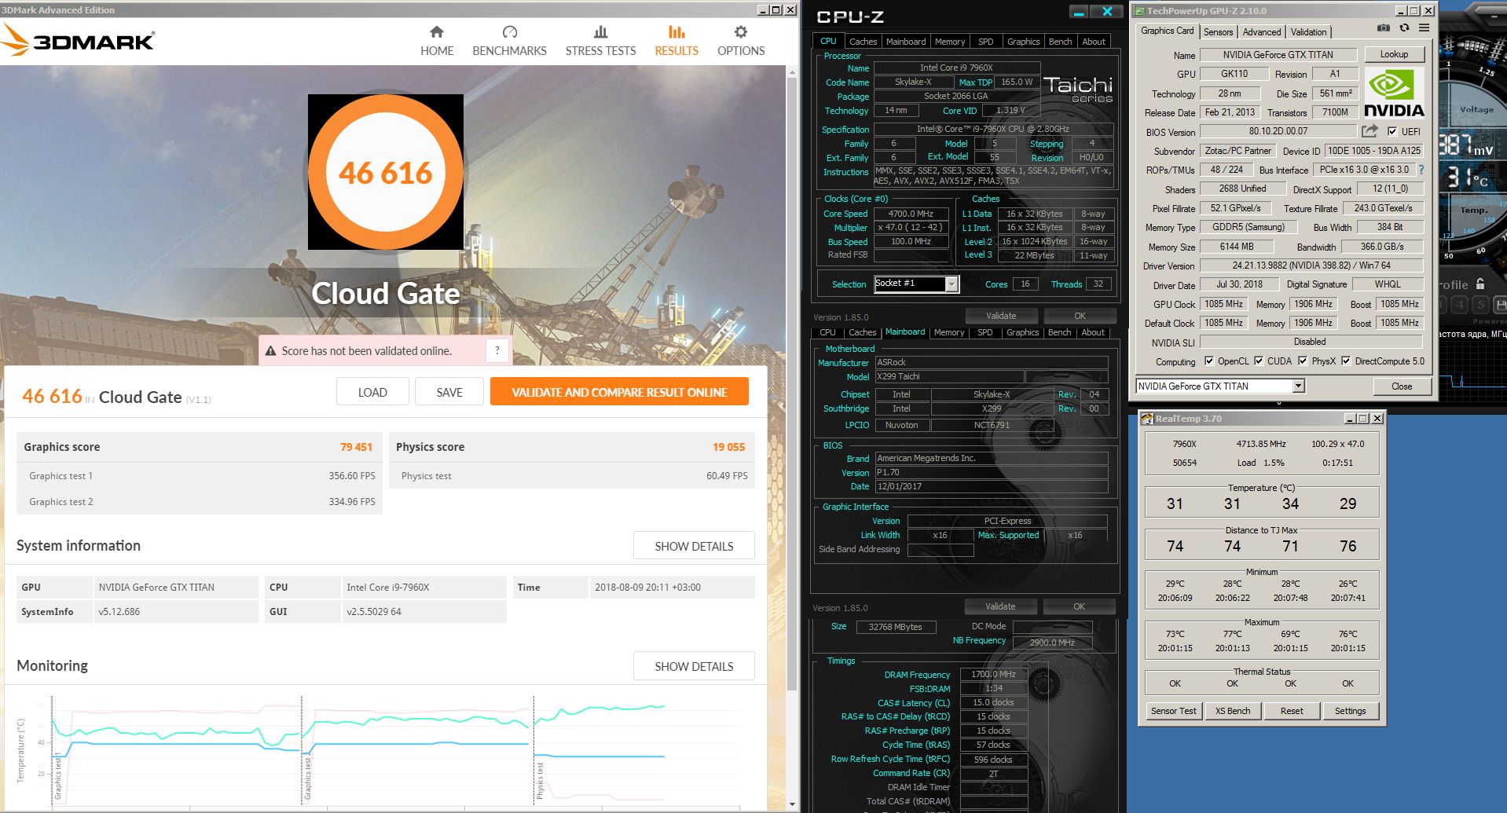Screen dimensions: 1507x813
Task: Click OK in top CPU-Z window
Action: click(1080, 316)
